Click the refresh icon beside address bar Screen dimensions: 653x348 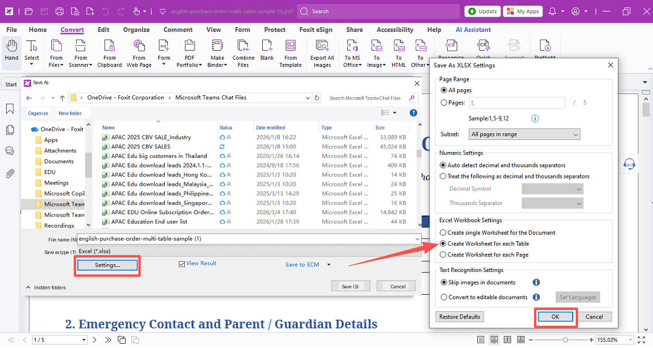[317, 98]
